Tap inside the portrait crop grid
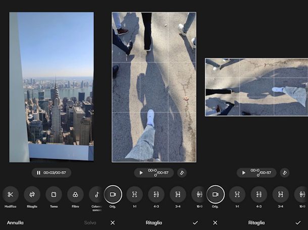 154,87
